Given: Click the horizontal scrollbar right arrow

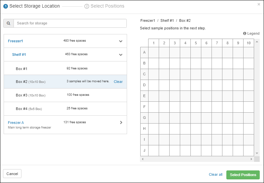Looking at the screenshot, I should point(251,159).
